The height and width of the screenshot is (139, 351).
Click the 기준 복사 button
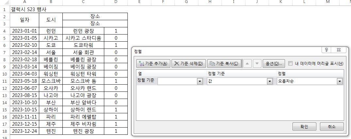pos(224,63)
